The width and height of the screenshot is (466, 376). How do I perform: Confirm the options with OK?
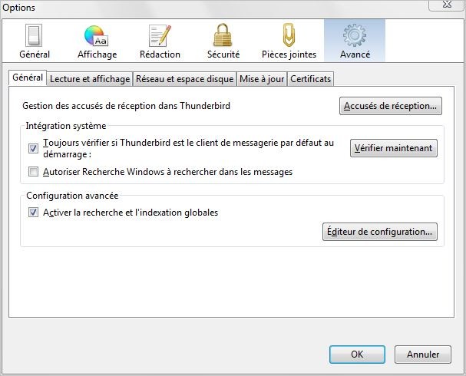point(357,355)
